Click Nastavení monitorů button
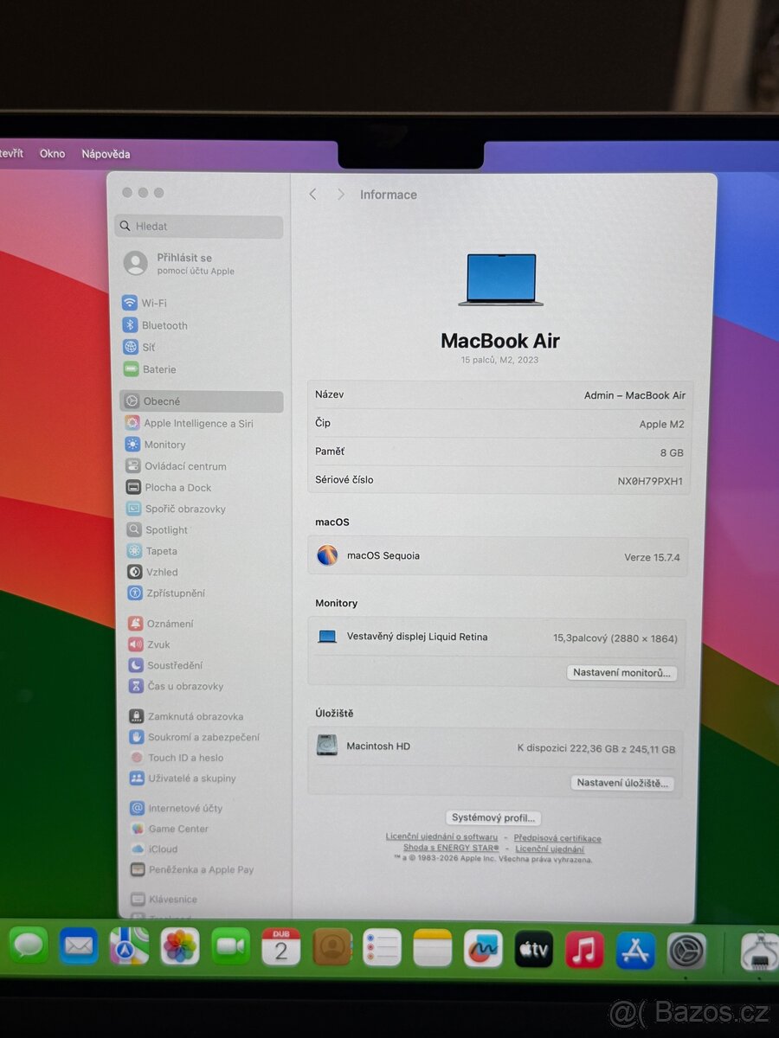 (x=621, y=672)
